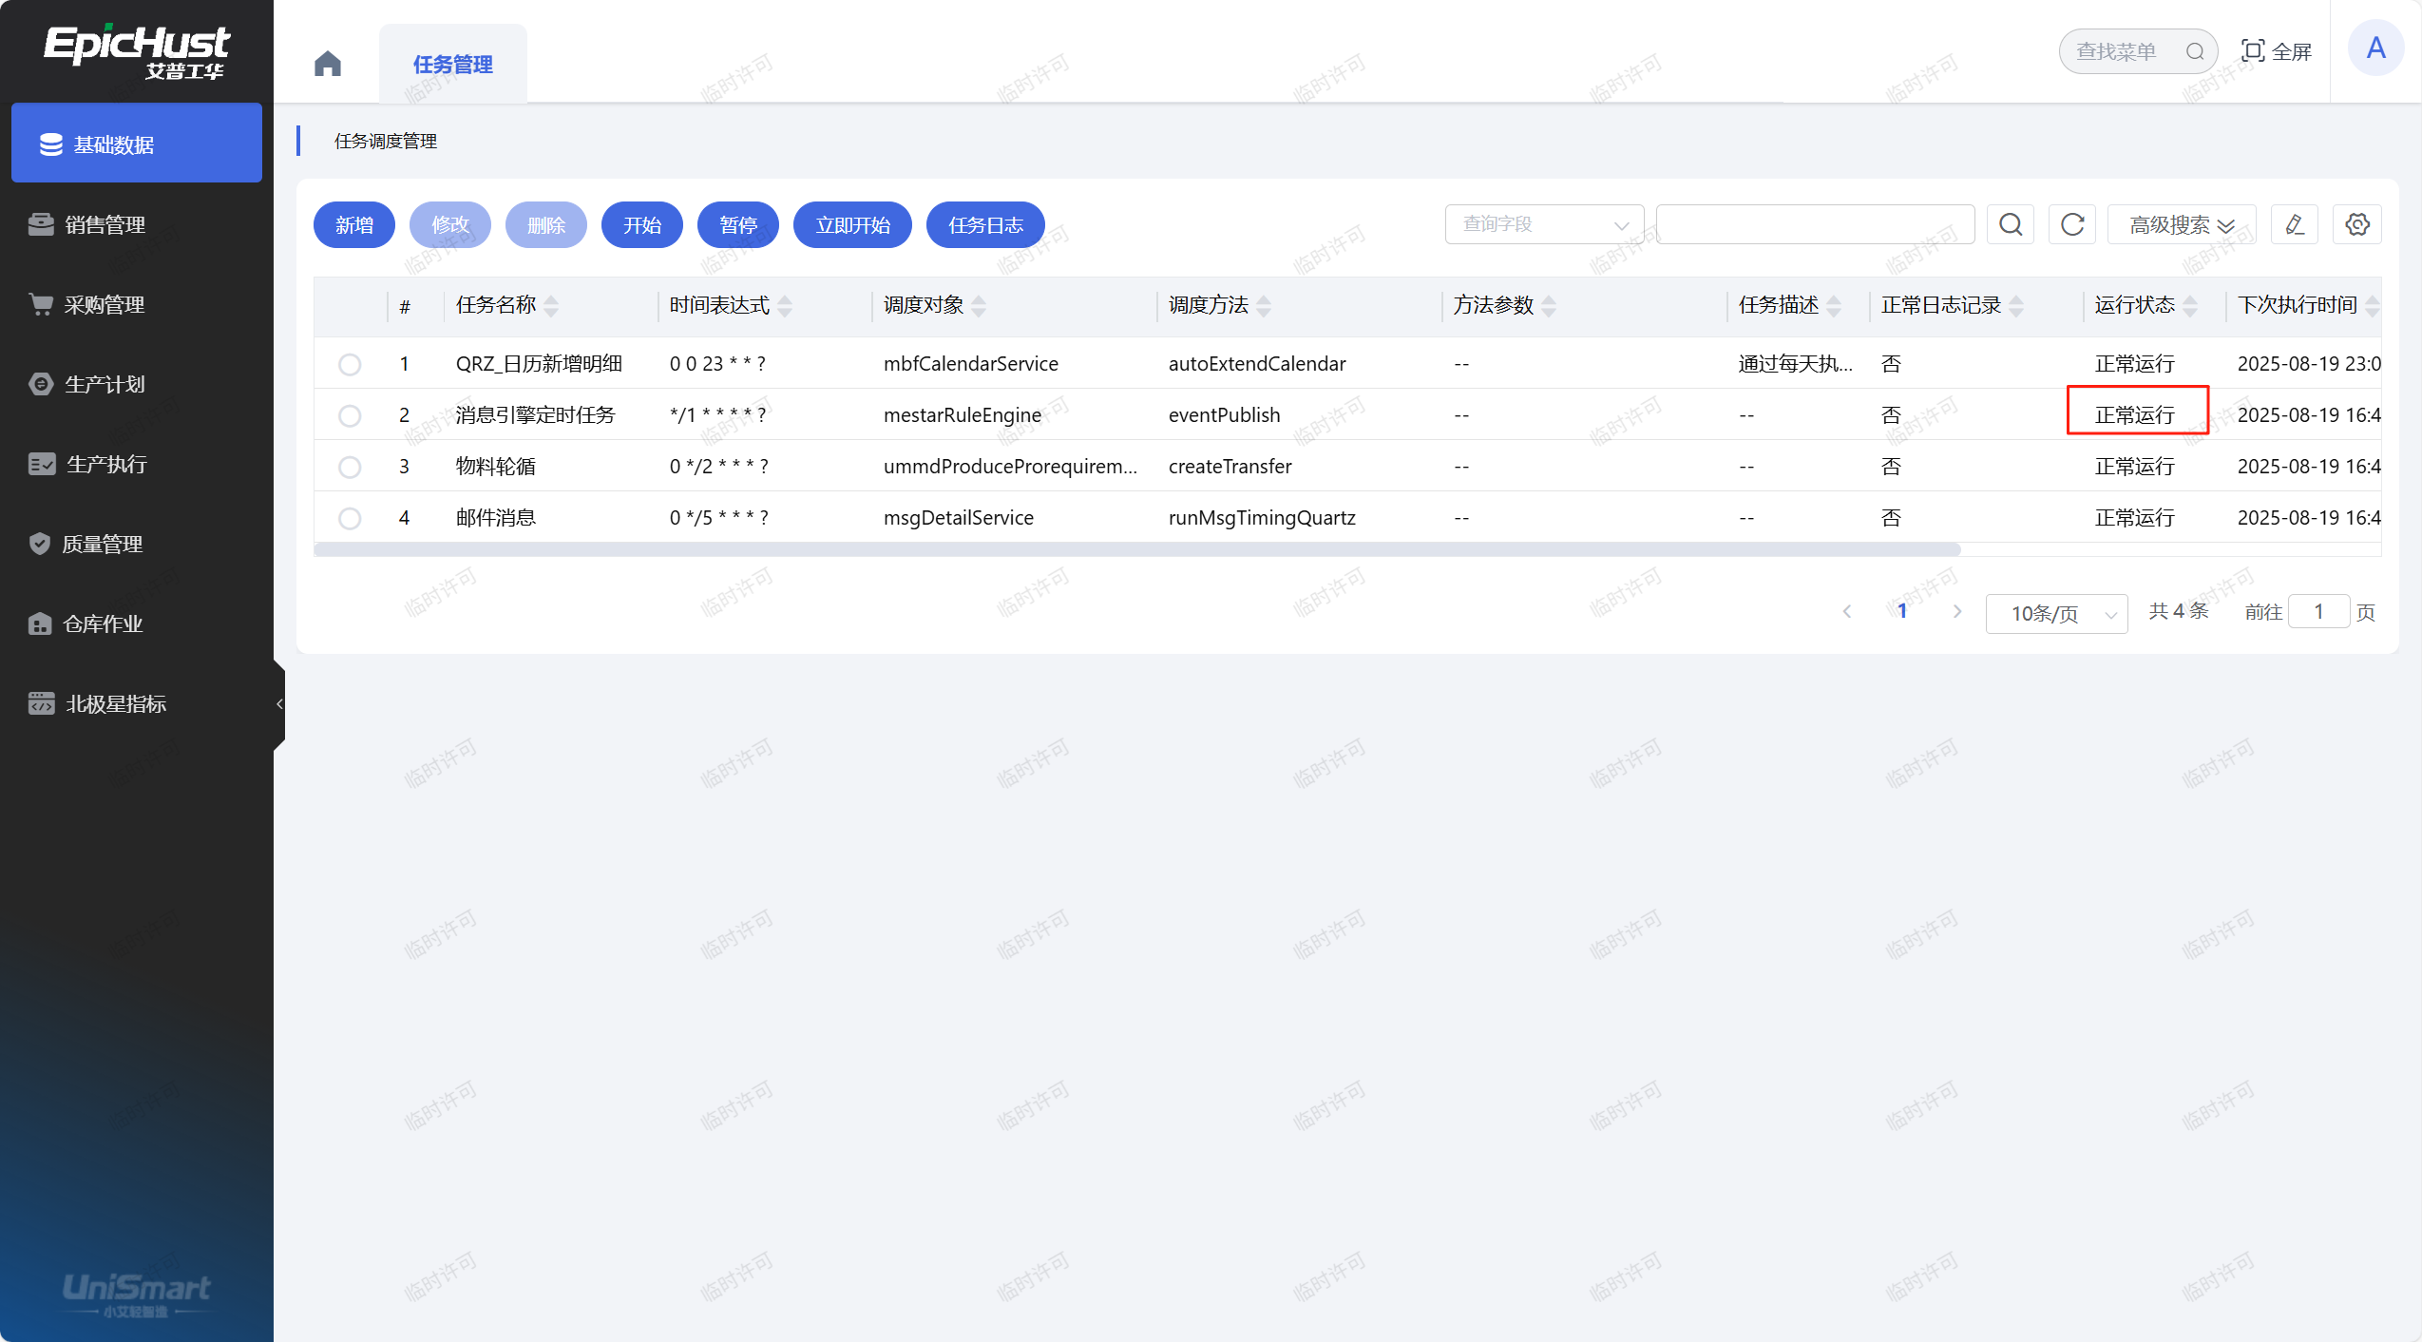This screenshot has width=2422, height=1342.
Task: Click the 任务日志 button
Action: click(984, 224)
